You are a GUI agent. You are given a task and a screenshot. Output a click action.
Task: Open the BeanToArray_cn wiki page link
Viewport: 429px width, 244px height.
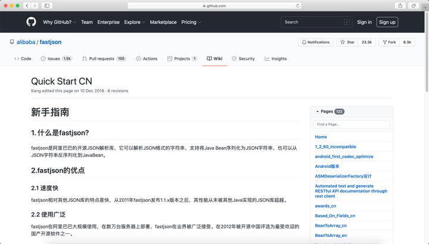331,226
